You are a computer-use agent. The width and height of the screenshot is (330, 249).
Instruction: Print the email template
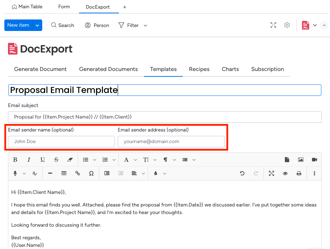click(299, 173)
